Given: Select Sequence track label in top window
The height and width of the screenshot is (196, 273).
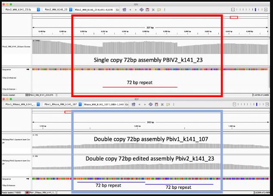Looking at the screenshot, I should (x=6, y=70).
